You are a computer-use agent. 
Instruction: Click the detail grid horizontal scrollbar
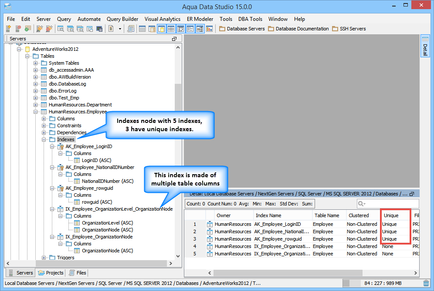point(288,273)
